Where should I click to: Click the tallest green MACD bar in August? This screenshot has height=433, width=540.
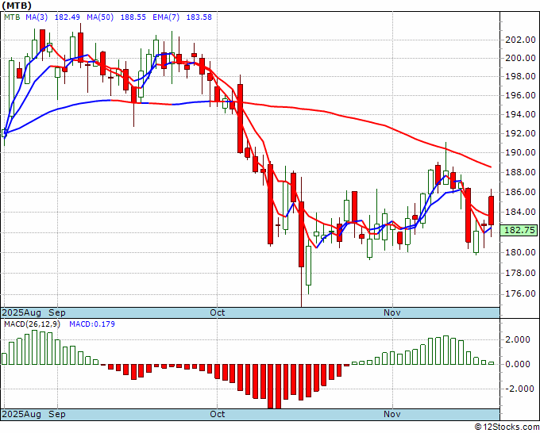pos(34,347)
